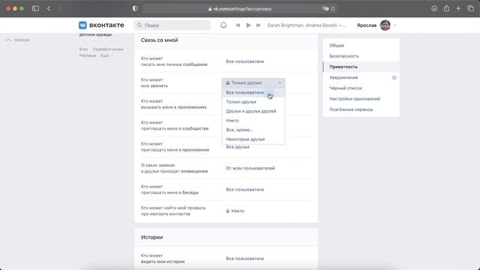
Task: Open Все пользователи setting for Истории
Action: click(x=245, y=259)
